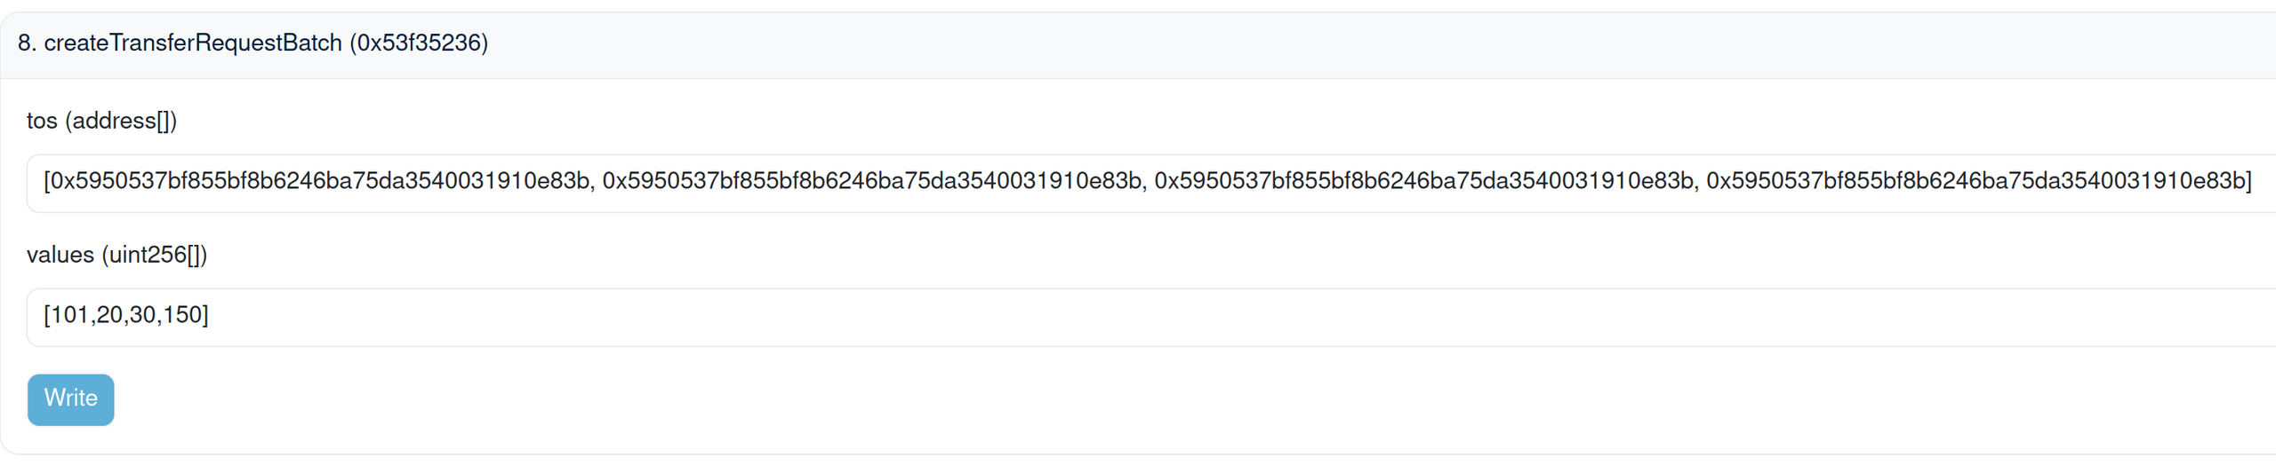Place cursor on the 101 value

[x=70, y=315]
